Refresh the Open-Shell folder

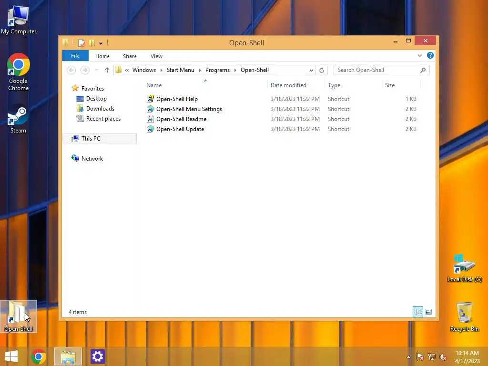[x=322, y=71]
